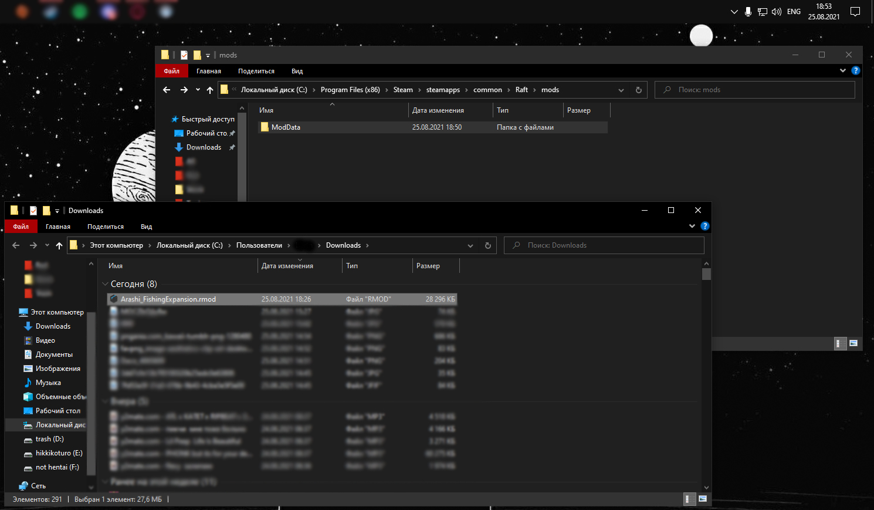Image resolution: width=874 pixels, height=510 pixels.
Task: Open the volume tray icon
Action: pos(777,12)
